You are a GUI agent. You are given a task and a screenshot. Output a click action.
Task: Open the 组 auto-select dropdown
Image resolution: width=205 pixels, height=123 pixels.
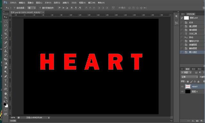click(x=31, y=8)
